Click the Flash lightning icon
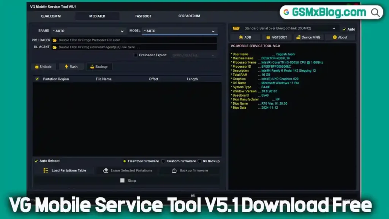This screenshot has height=219, width=389. [66, 67]
